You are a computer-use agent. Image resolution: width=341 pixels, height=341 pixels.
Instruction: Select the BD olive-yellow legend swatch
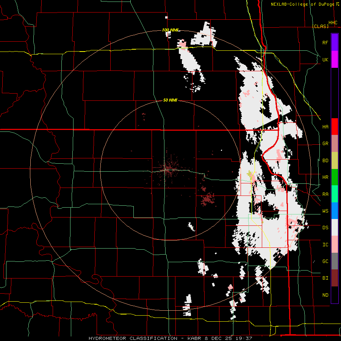coord(335,161)
